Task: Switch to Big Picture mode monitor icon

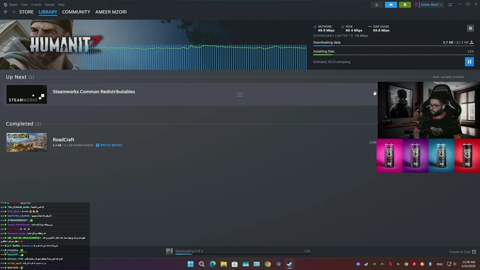Action: 450,4
